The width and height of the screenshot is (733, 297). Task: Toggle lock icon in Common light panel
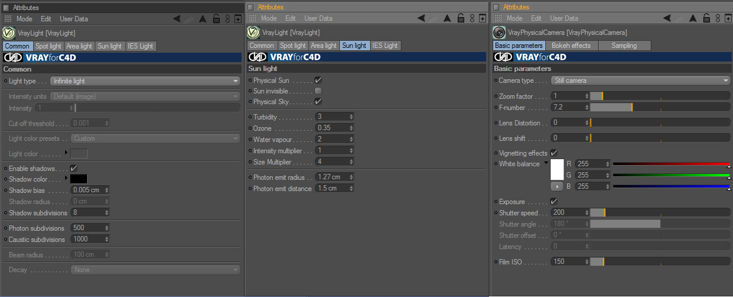click(216, 19)
